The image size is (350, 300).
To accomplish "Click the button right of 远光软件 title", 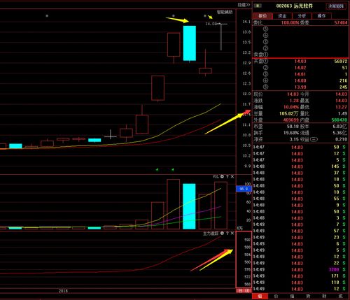I will 336,6.
